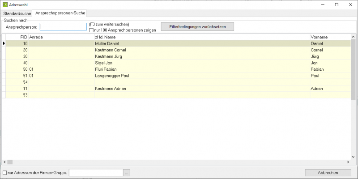The height and width of the screenshot is (179, 358).
Task: Select row Kaufmann Adrian
Action: click(x=178, y=89)
